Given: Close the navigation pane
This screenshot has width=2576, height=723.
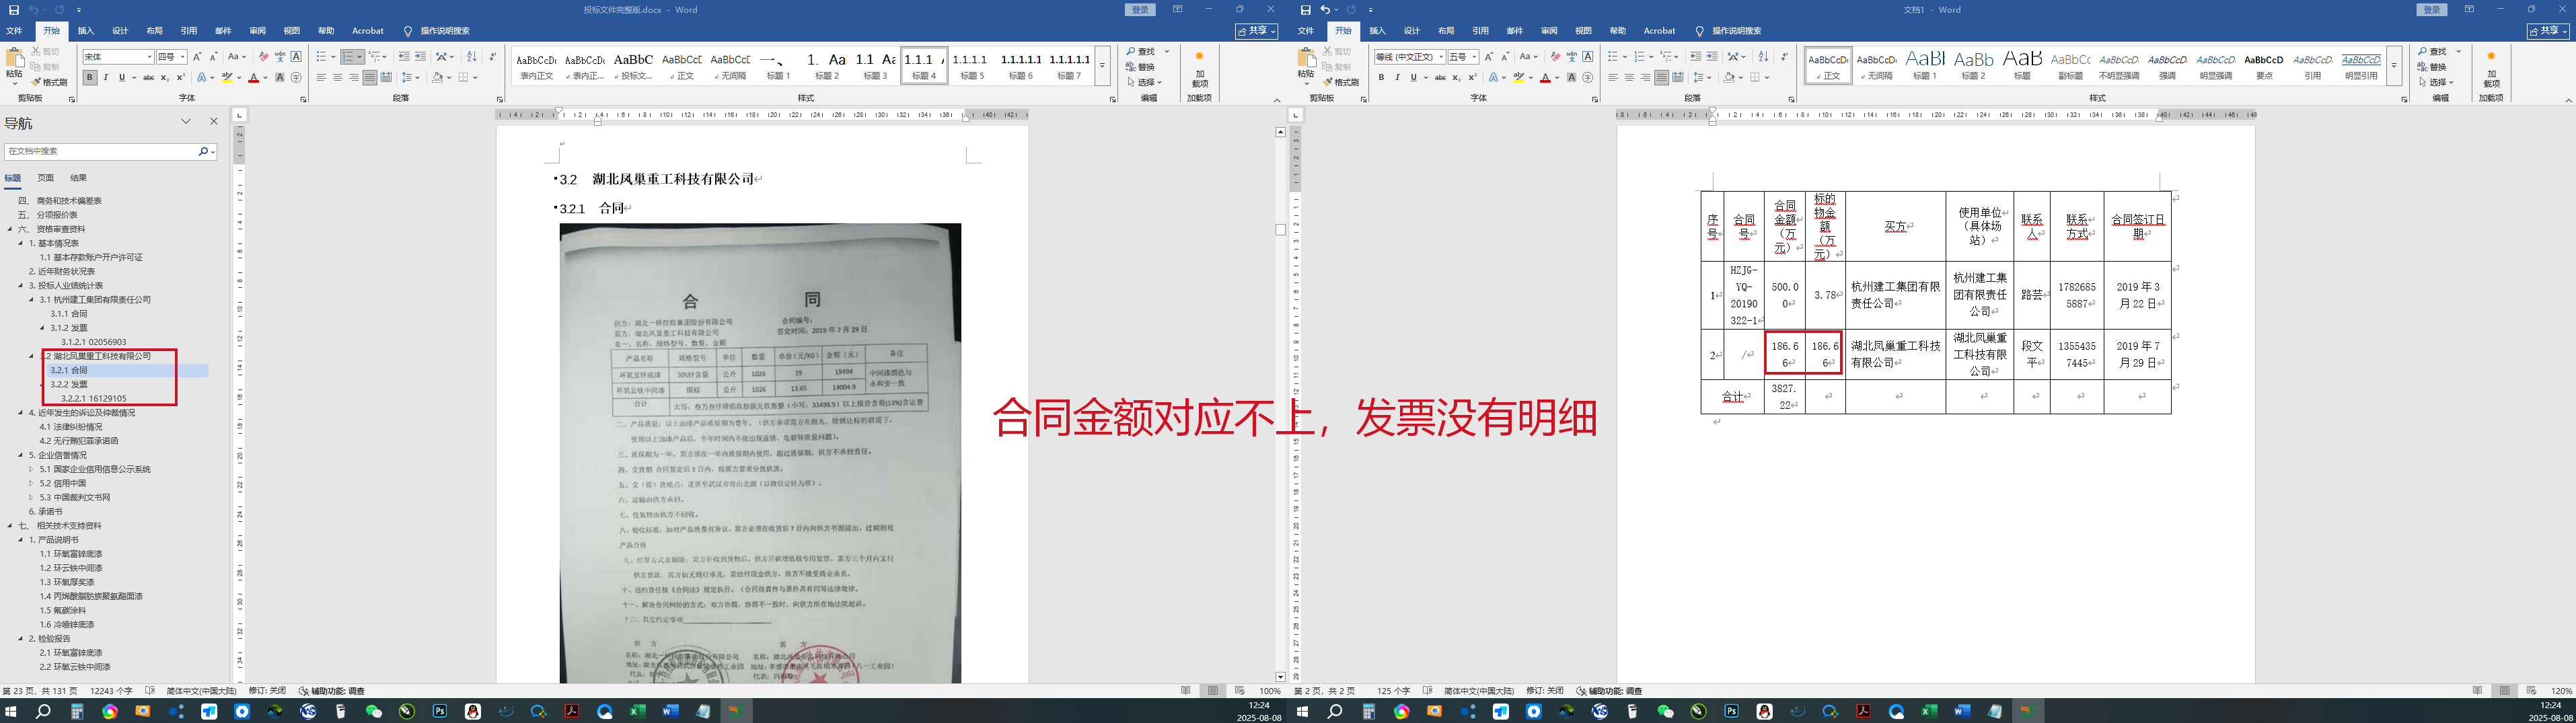Looking at the screenshot, I should [213, 121].
